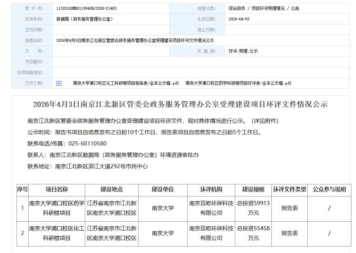
Task: Click the 公众参与说明 column header
Action: coord(329,190)
